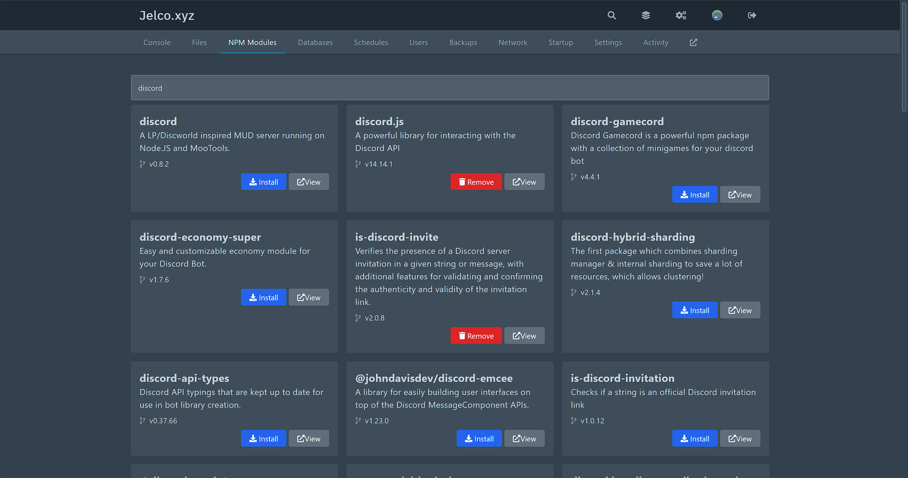Click the branch icon beside v1.7.6

coord(142,279)
